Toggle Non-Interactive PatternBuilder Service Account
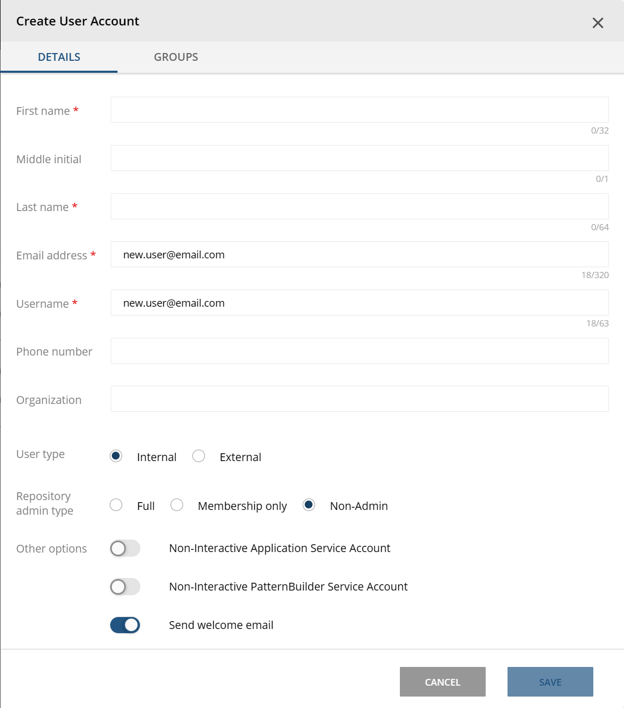The height and width of the screenshot is (708, 624). pos(125,587)
